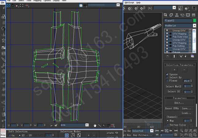Screen dimensions: 198x138
Task: Click the Plane02 object name field
Action: click(x=178, y=21)
